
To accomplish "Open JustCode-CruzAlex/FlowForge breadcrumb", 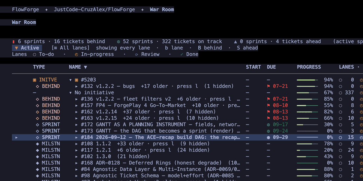I will (94, 10).
